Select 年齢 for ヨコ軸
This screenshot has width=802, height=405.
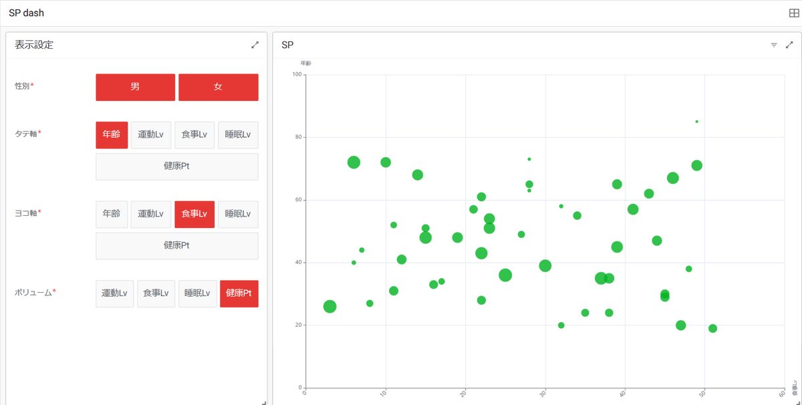pos(112,214)
